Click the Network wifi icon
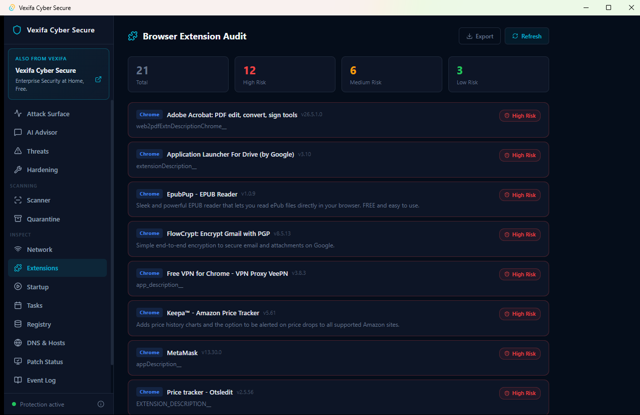This screenshot has height=415, width=640. [x=18, y=249]
